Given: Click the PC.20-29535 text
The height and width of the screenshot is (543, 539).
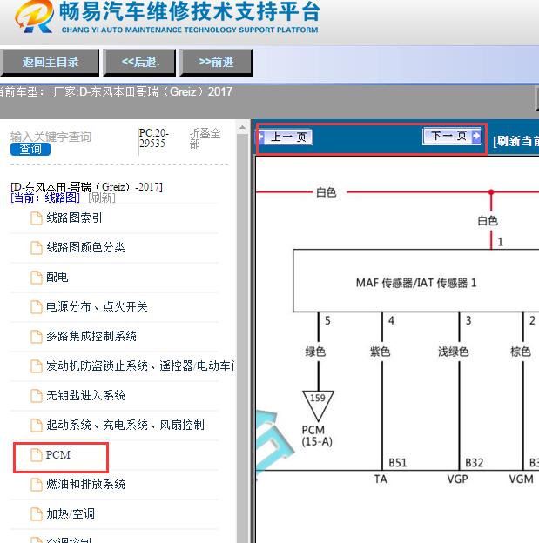Looking at the screenshot, I should (154, 138).
